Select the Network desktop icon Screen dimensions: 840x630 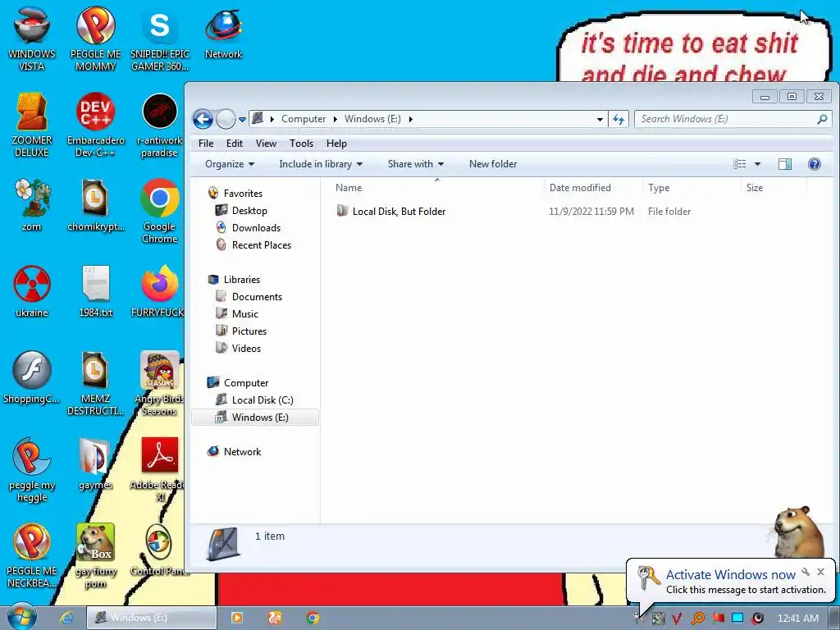tap(223, 34)
